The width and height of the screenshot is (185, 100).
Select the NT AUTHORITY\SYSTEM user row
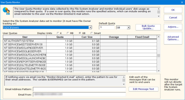tap(25, 41)
